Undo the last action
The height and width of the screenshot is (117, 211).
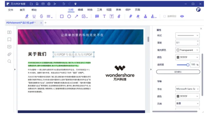tap(64, 4)
